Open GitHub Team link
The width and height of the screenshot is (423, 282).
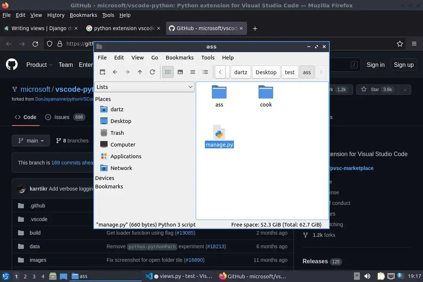(66, 65)
